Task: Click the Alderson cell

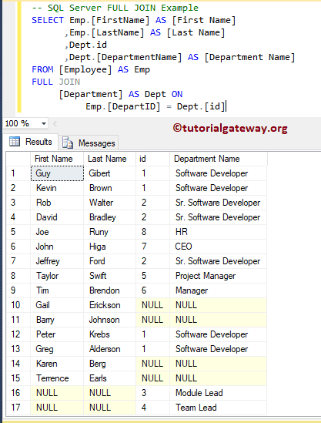Action: pos(110,349)
